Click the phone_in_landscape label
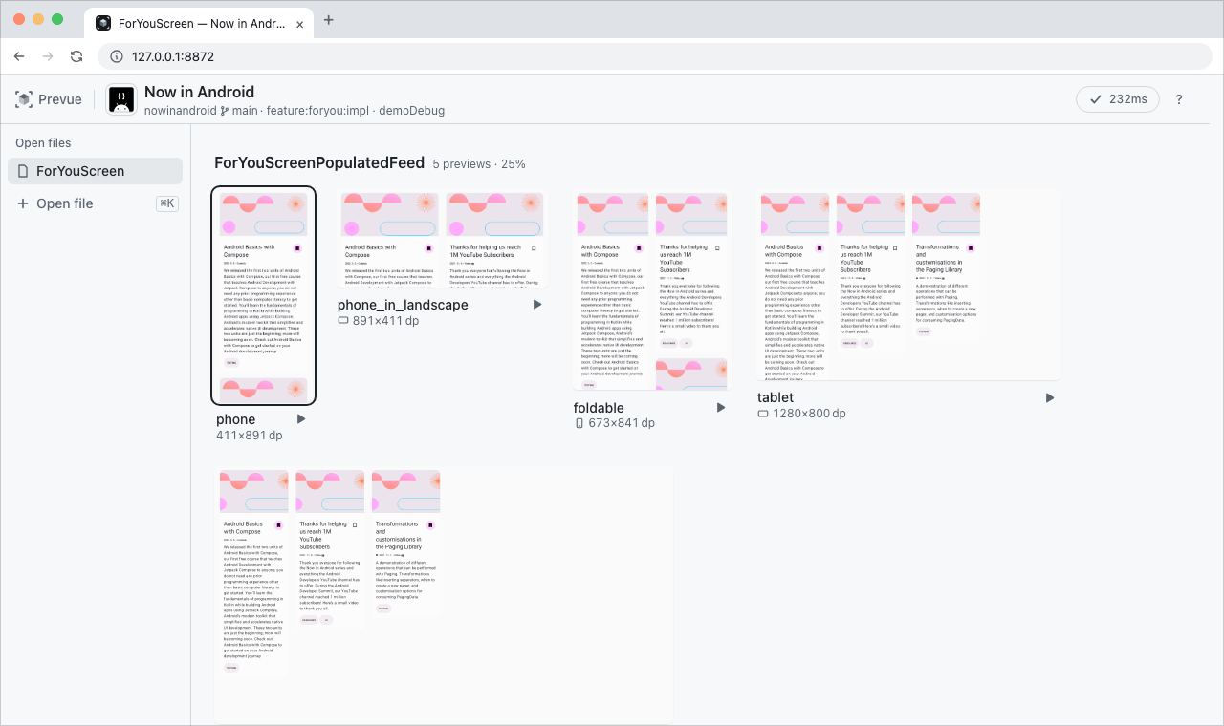 [x=403, y=305]
